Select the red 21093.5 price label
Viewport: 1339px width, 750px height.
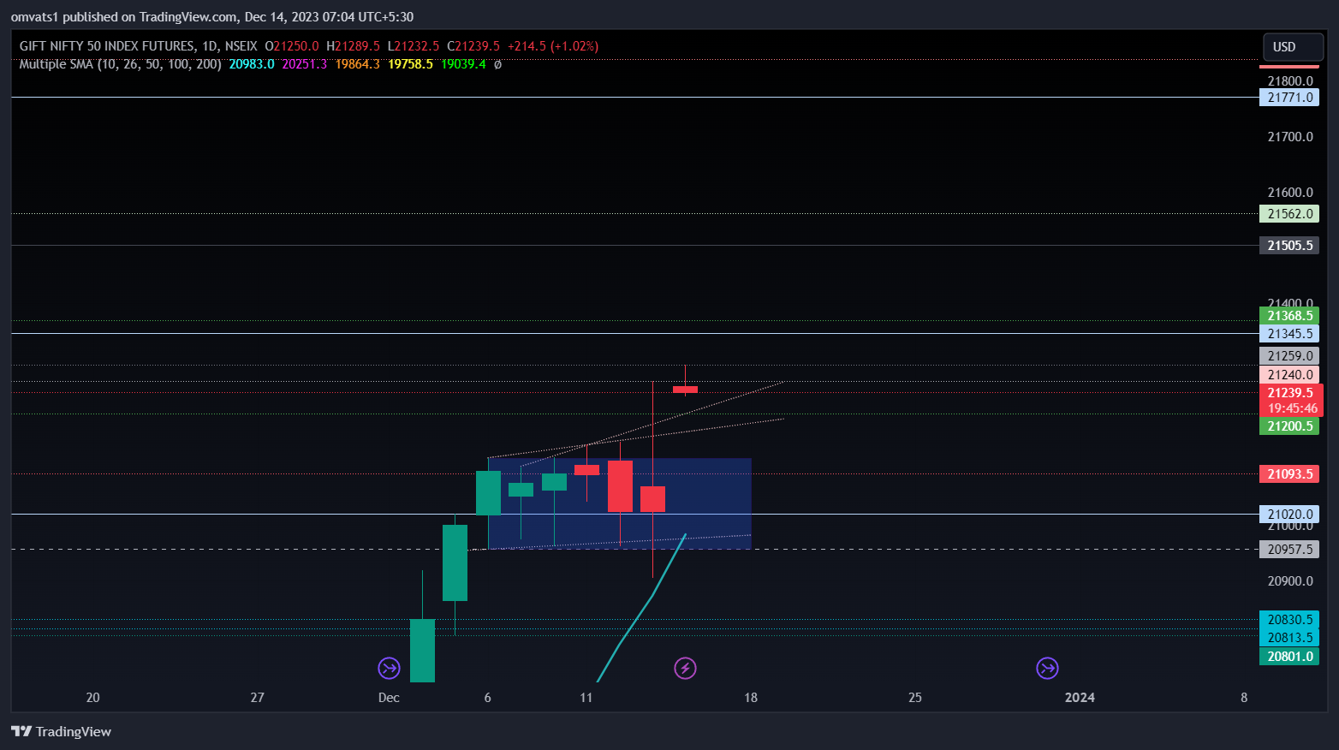[1289, 474]
